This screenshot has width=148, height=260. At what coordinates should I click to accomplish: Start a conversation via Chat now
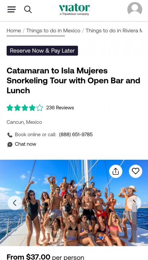coord(26,144)
